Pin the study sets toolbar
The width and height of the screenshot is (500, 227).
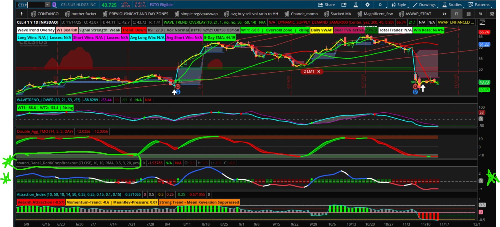click(22, 14)
